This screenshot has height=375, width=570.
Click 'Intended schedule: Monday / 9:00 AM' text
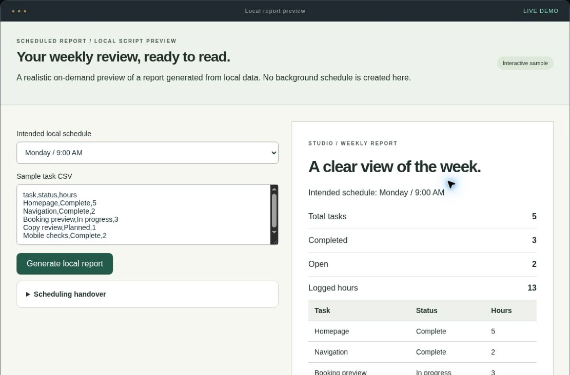[x=376, y=193]
